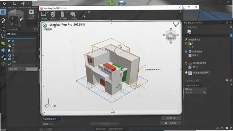Click the crescent icon in the top bar
The image size is (233, 131).
14,3
